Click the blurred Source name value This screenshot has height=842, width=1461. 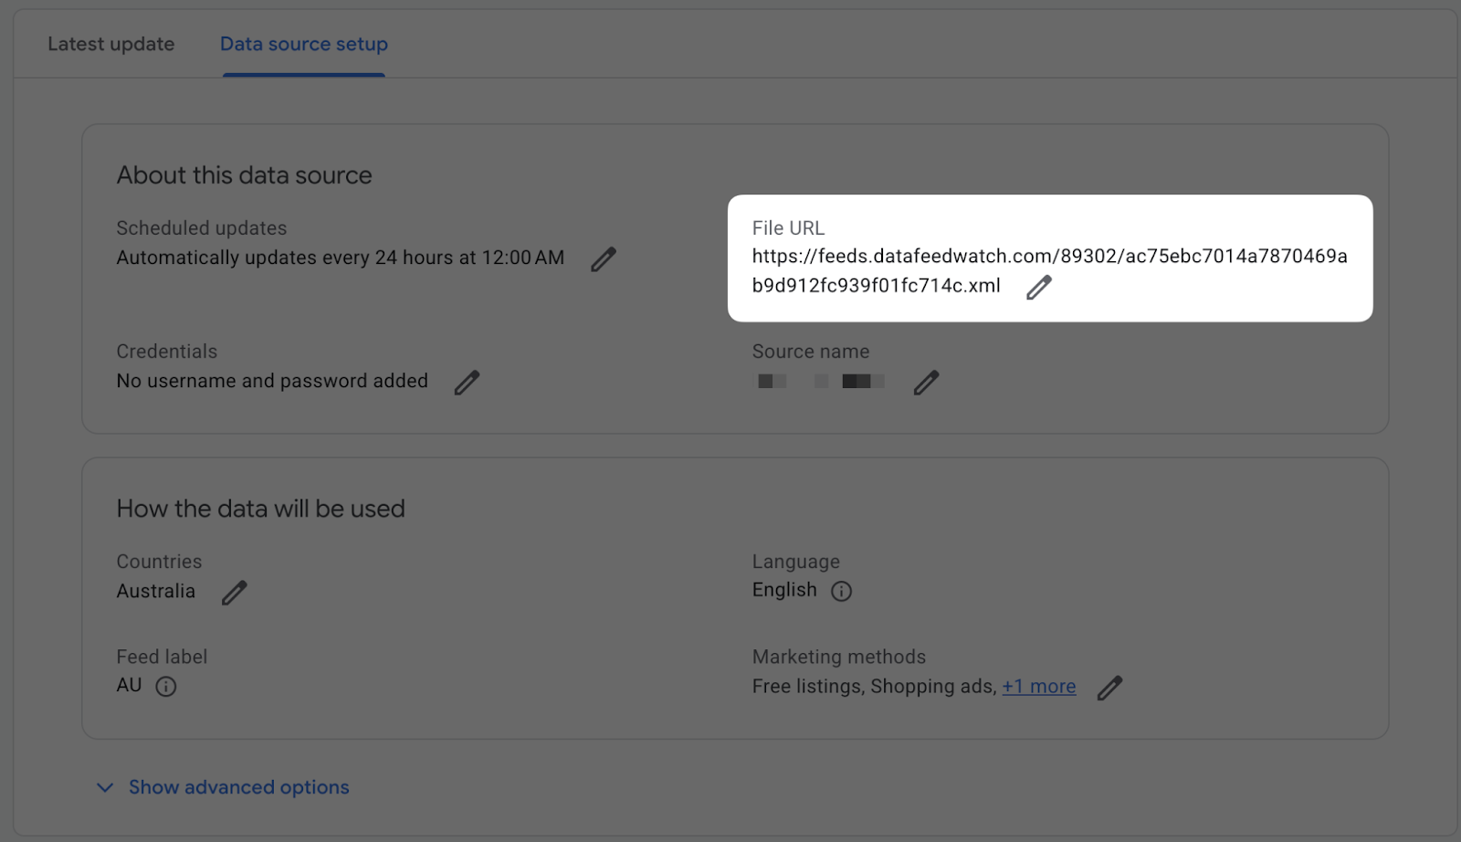[820, 382]
